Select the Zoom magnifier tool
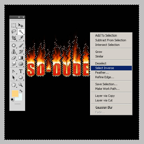This screenshot has height=144, width=144. (x=20, y=85)
